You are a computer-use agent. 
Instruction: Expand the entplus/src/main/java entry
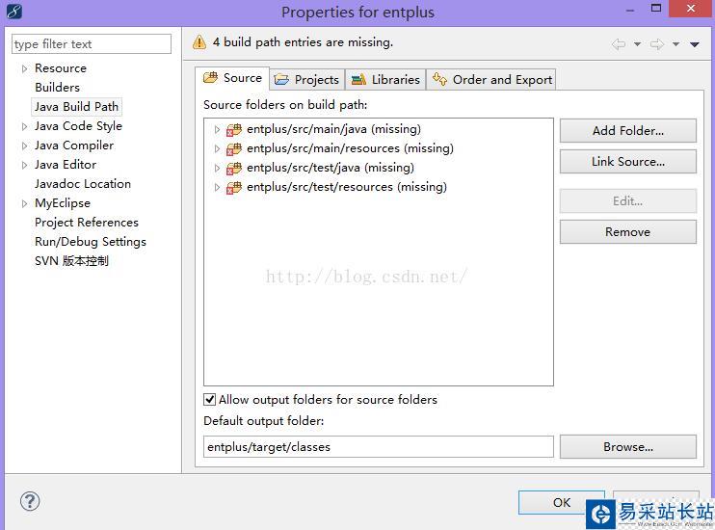(218, 129)
